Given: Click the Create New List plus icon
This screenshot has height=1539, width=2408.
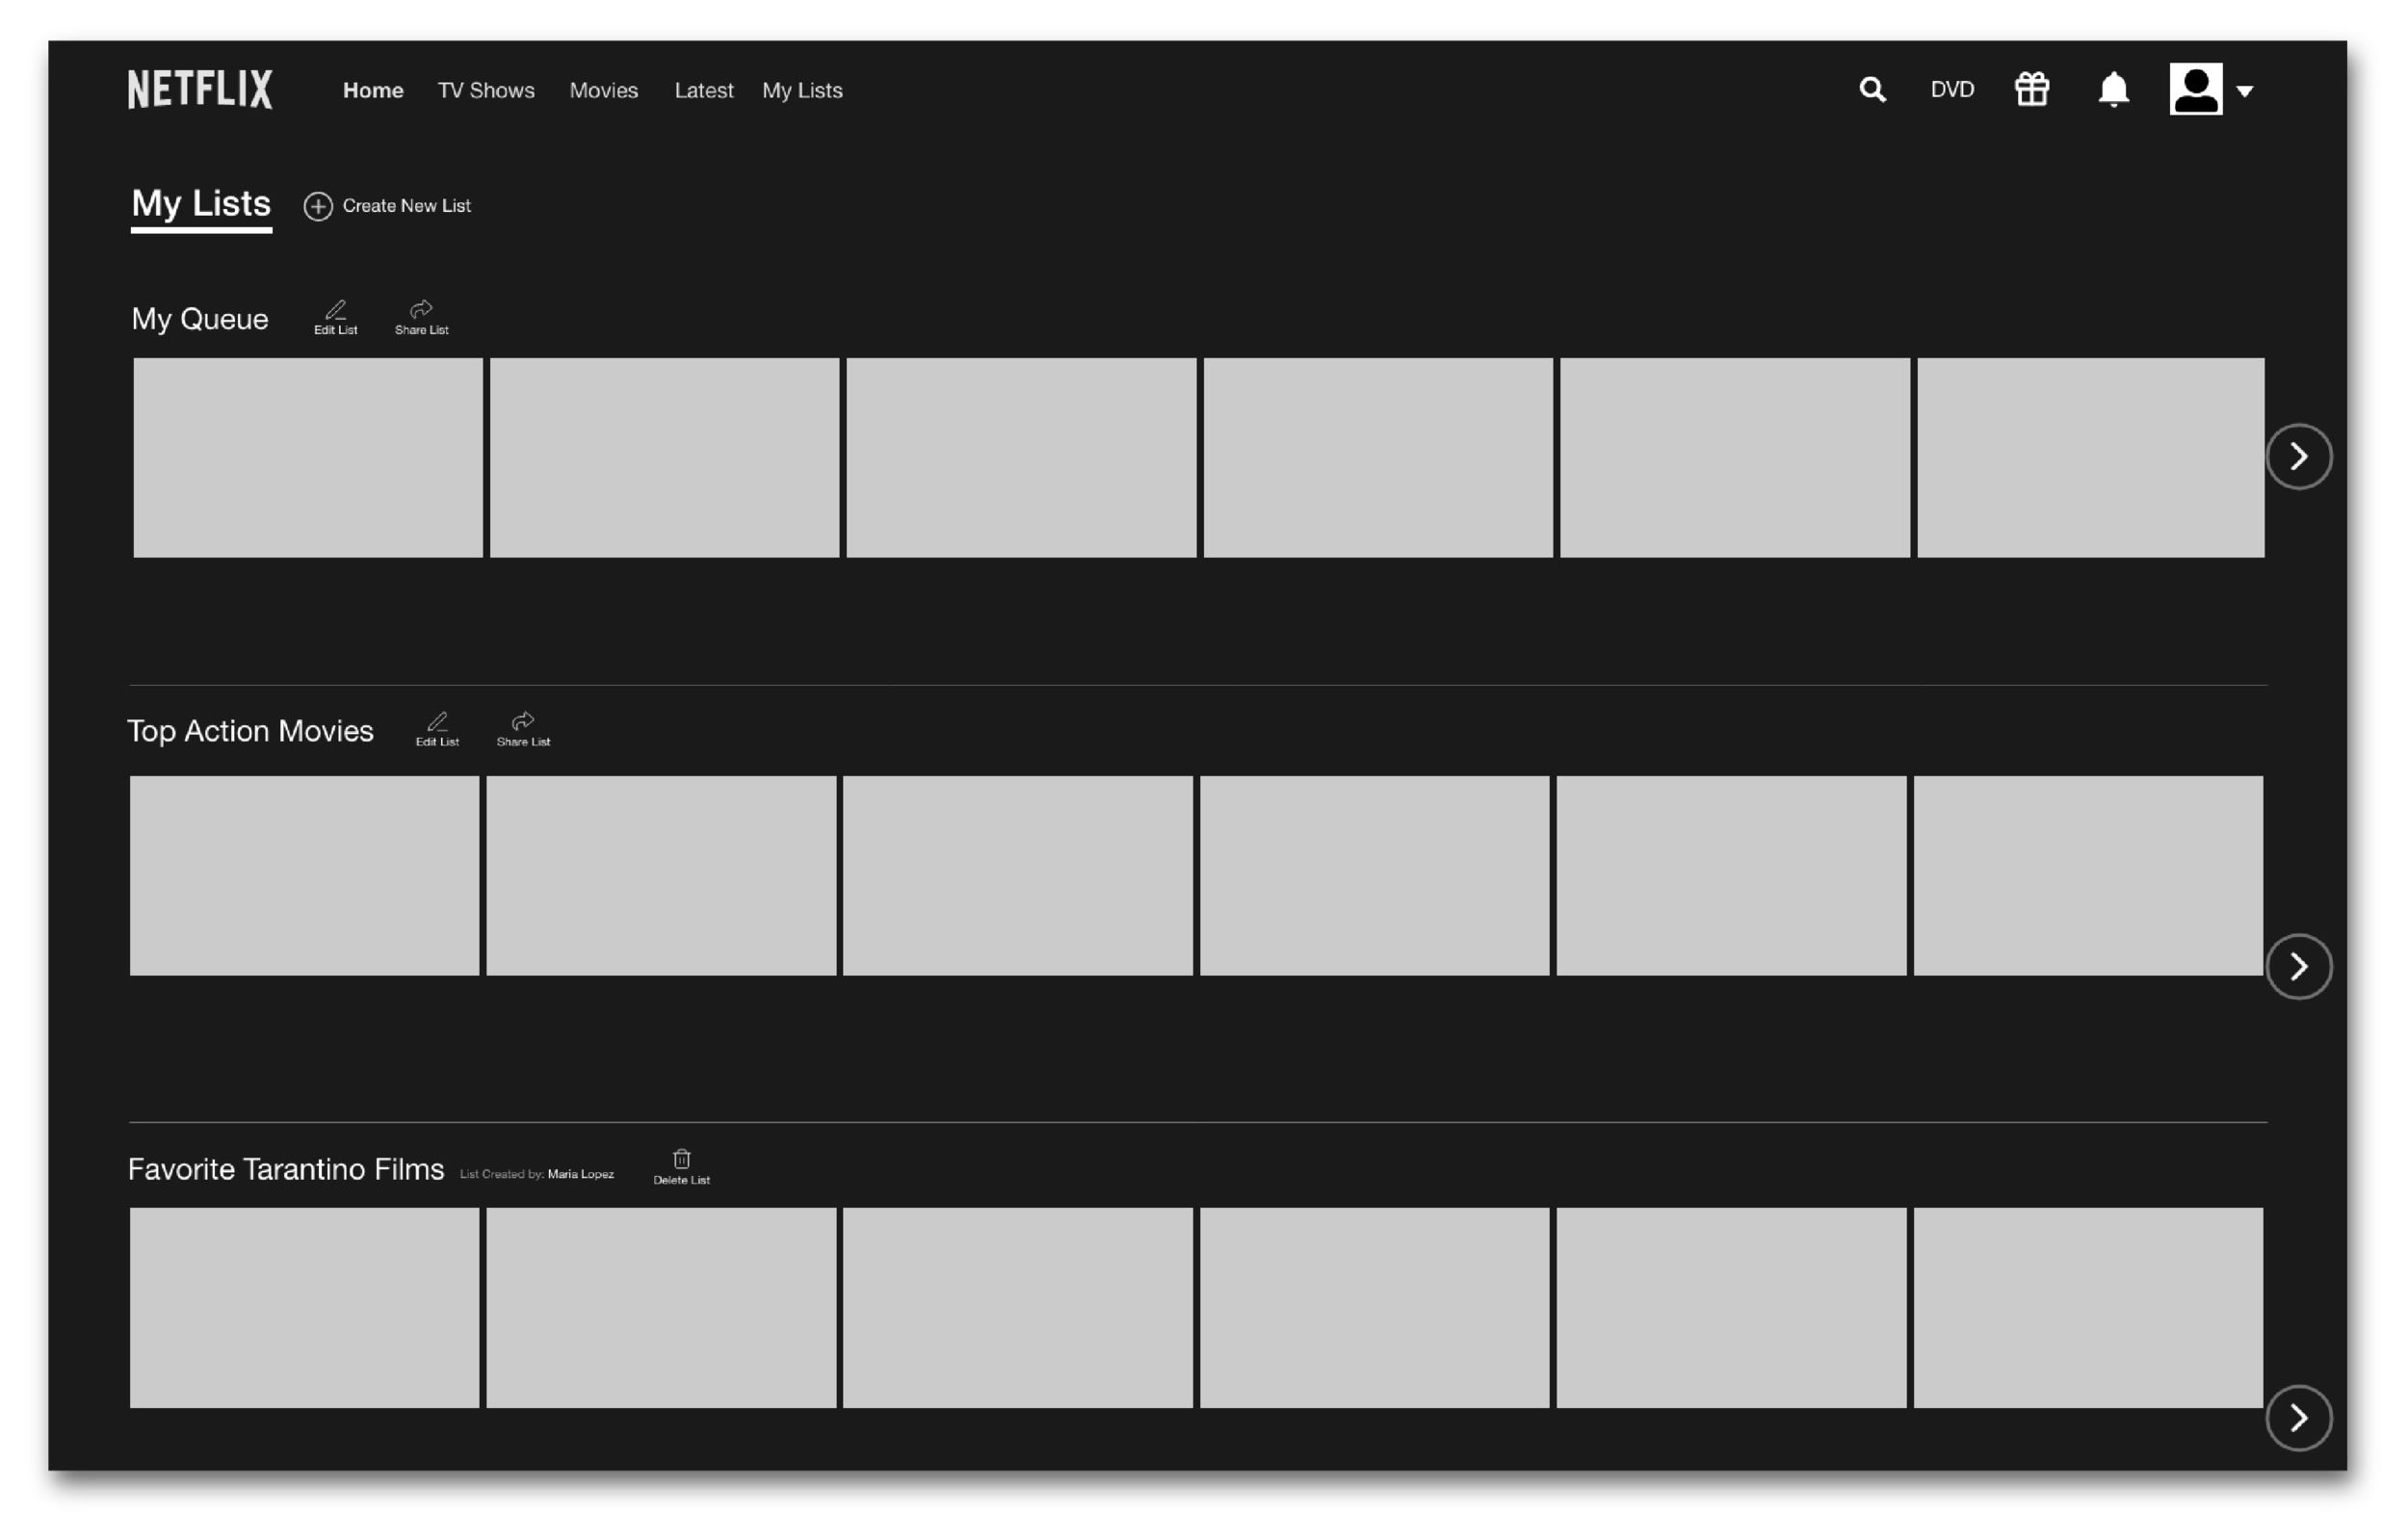Looking at the screenshot, I should tap(318, 206).
